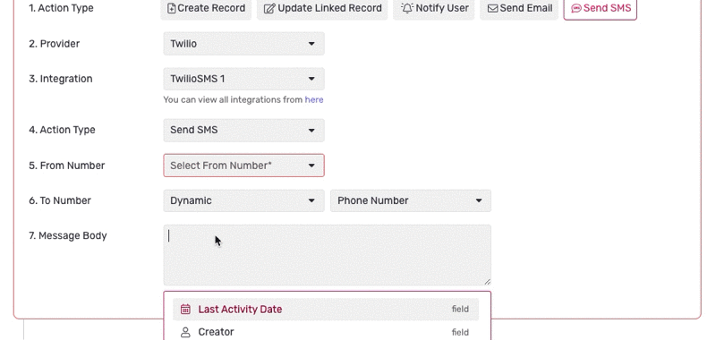The width and height of the screenshot is (716, 340).
Task: Grab the Message Body textarea resize handle
Action: pos(488,282)
